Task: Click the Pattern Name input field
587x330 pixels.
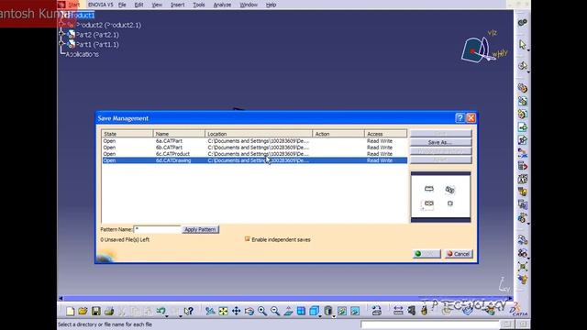Action: pyautogui.click(x=157, y=229)
